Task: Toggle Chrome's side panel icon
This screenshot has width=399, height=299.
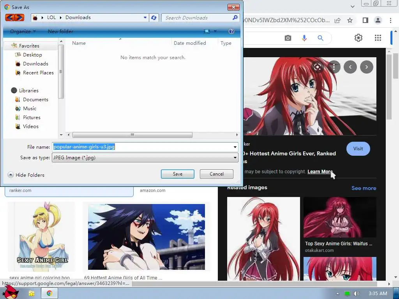Action: pos(365,20)
